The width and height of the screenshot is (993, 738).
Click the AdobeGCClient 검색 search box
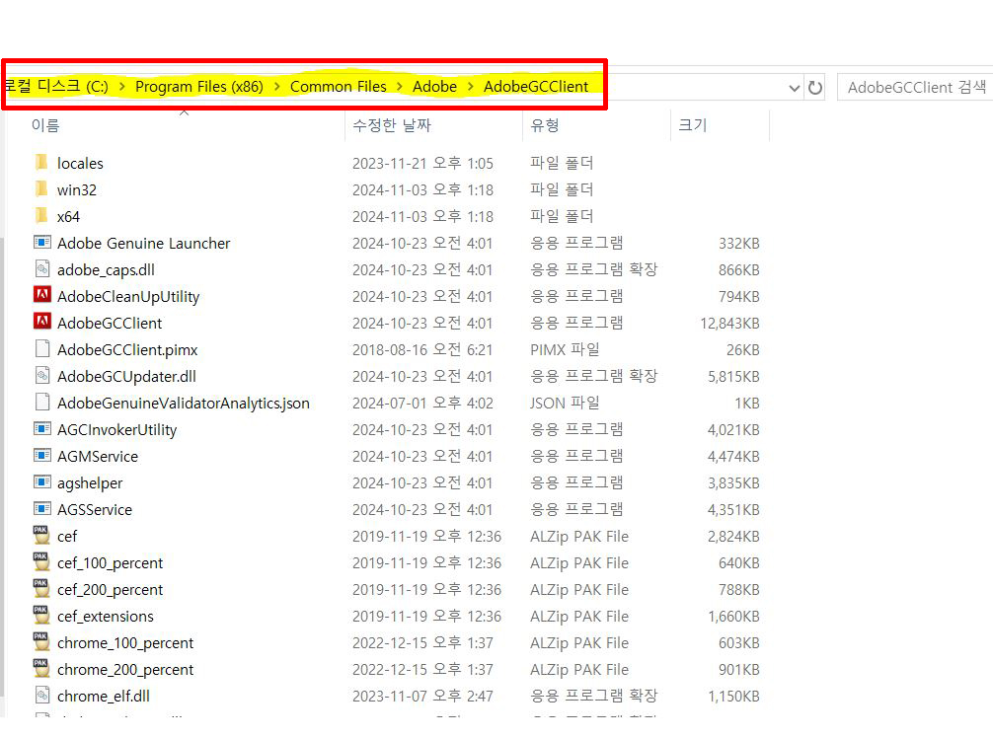[915, 88]
